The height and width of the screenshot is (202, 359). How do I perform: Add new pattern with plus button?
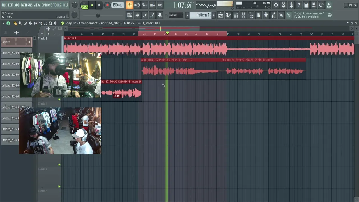[x=214, y=15]
